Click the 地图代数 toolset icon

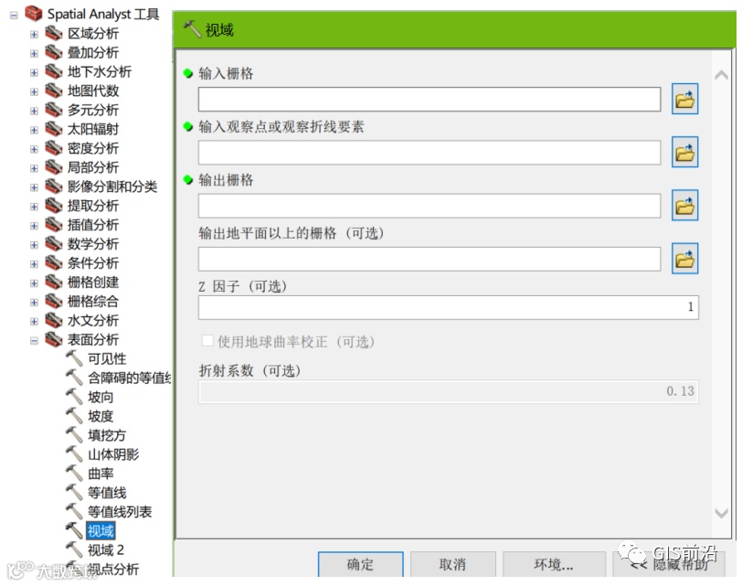coord(54,91)
